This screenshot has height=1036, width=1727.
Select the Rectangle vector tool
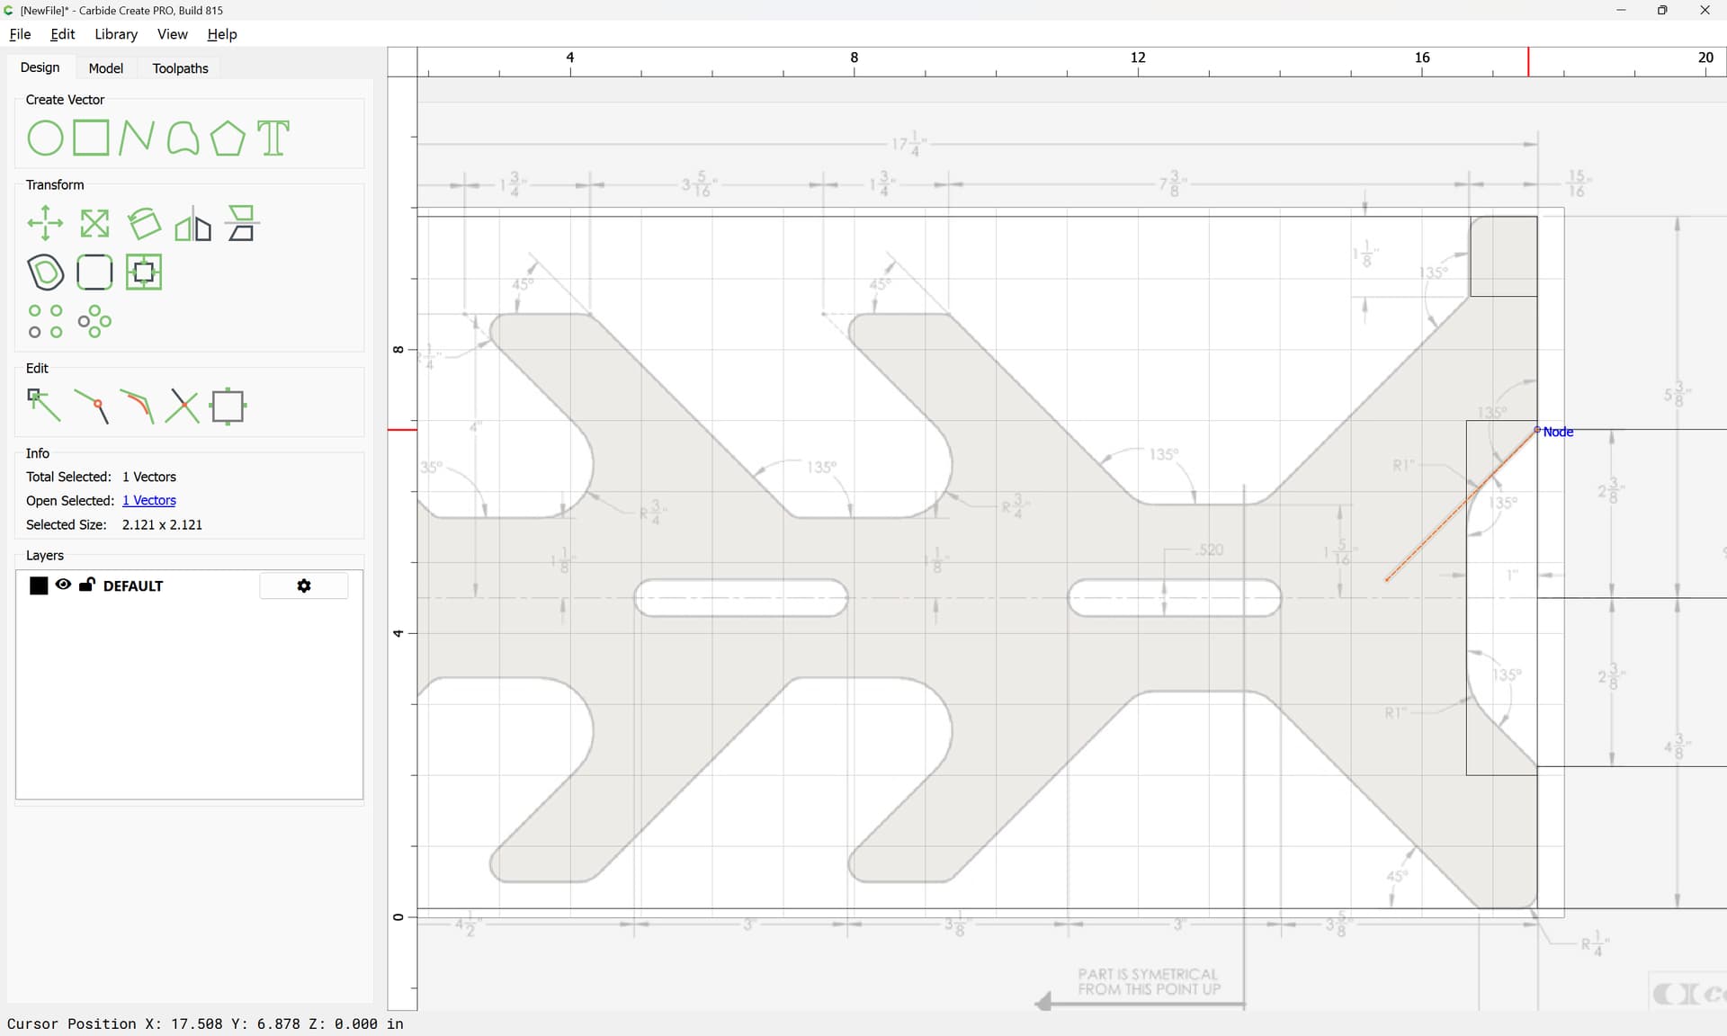pyautogui.click(x=91, y=138)
